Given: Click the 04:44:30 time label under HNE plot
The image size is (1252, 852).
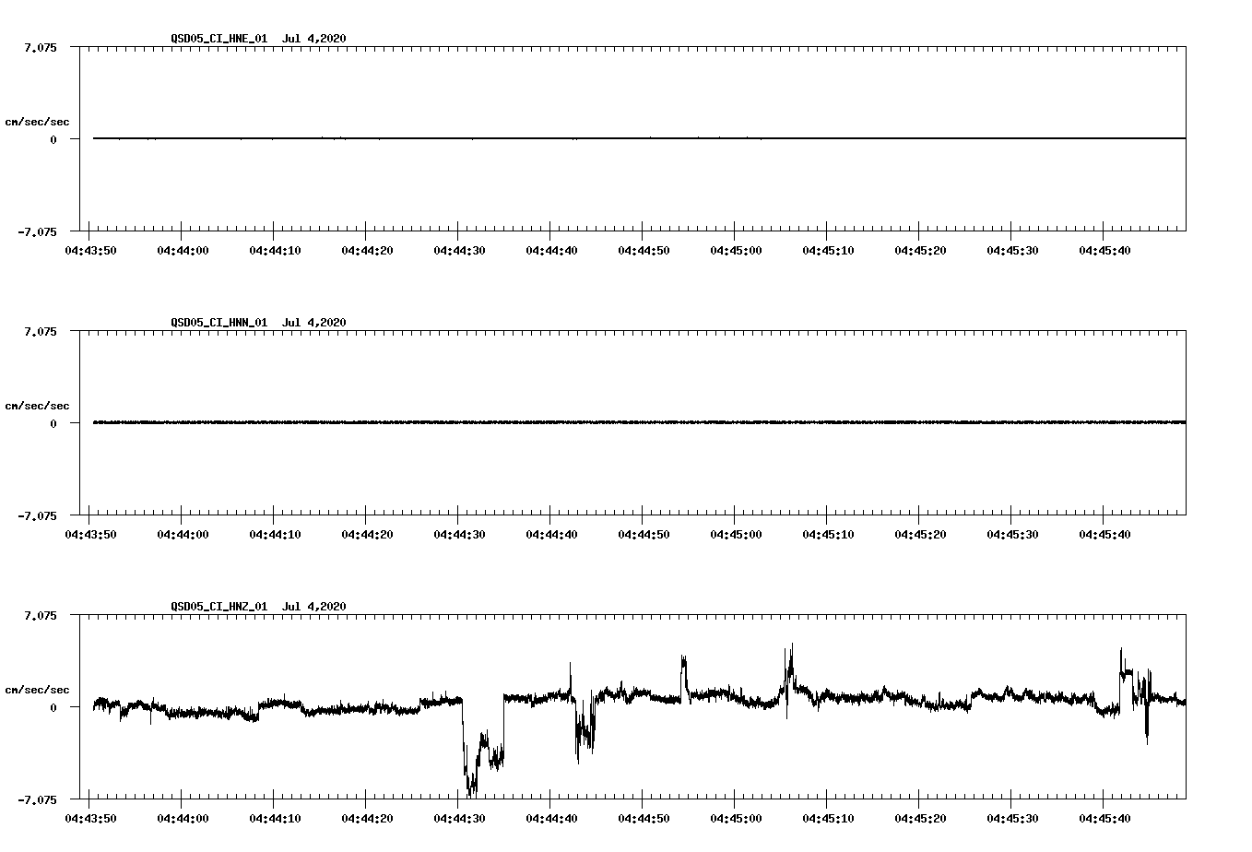Looking at the screenshot, I should tap(459, 250).
